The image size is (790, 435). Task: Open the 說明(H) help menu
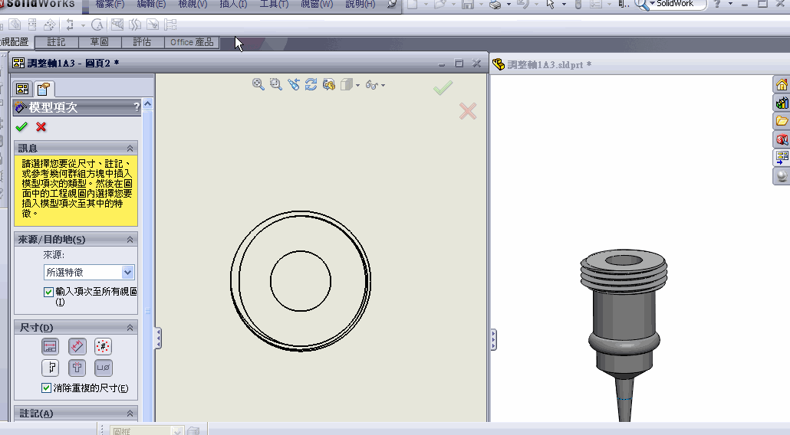[360, 5]
